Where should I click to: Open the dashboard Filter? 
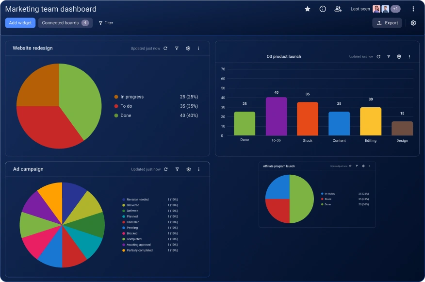(106, 23)
